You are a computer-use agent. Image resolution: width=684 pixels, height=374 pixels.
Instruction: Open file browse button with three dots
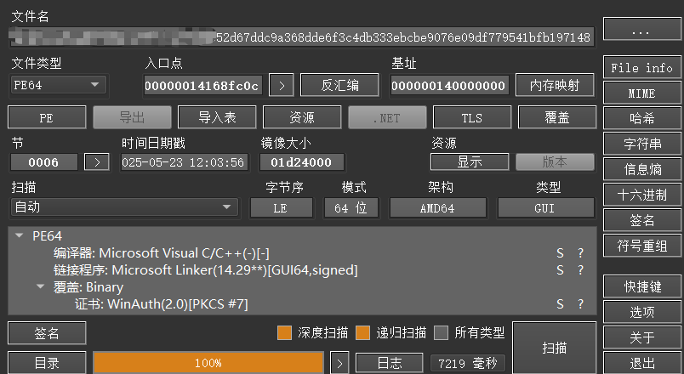click(641, 30)
